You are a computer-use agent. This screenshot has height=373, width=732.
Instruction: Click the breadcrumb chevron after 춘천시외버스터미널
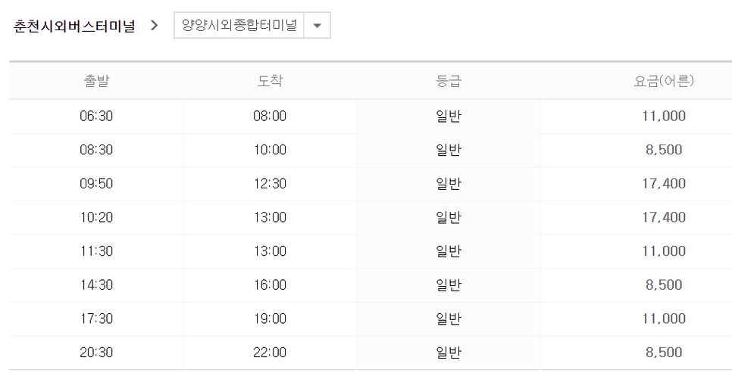click(155, 25)
